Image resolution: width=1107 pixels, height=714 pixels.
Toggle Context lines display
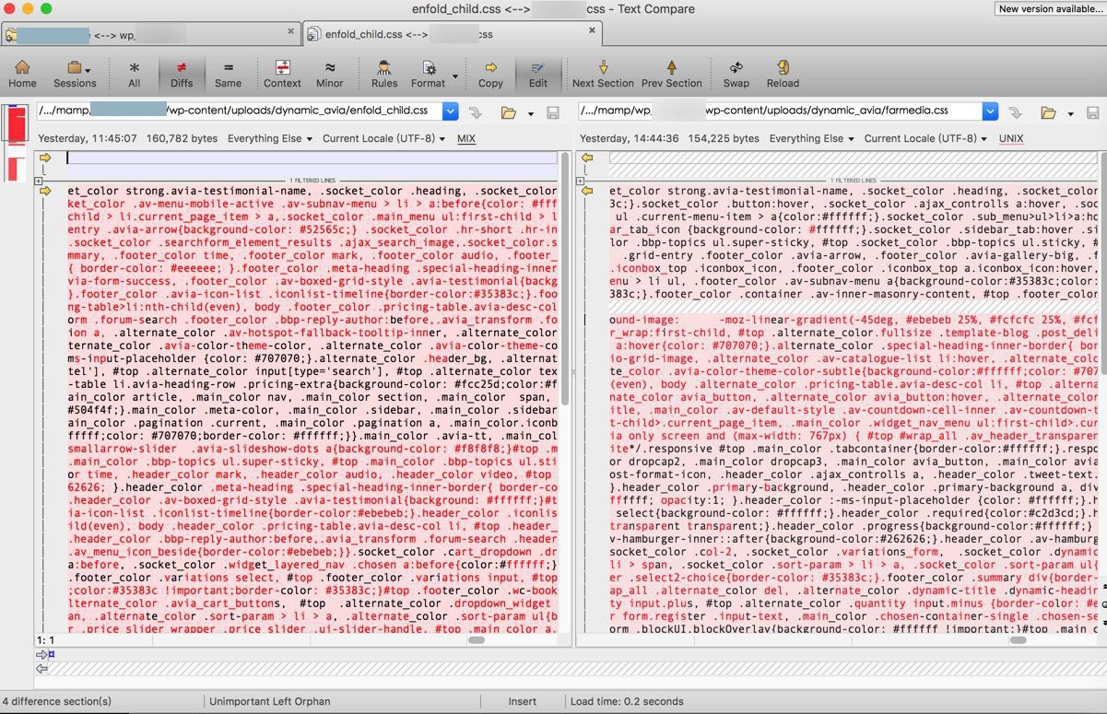(282, 74)
